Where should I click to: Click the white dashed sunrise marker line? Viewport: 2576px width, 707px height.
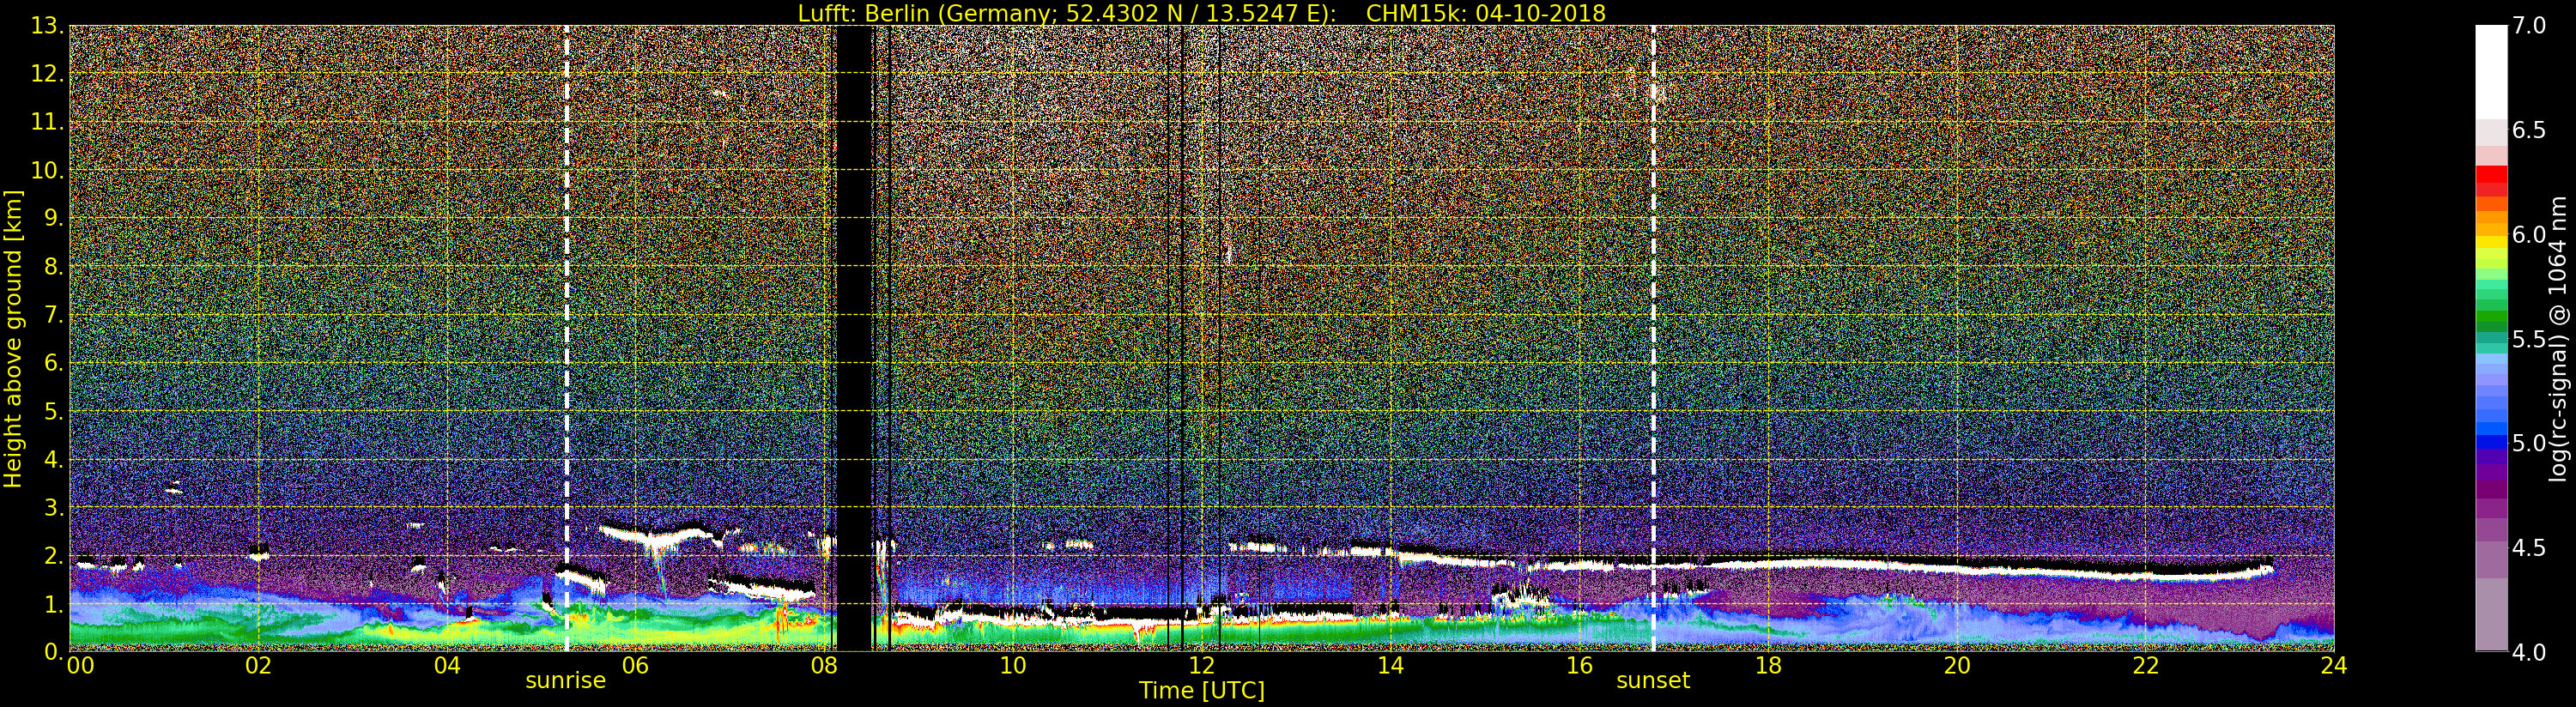pyautogui.click(x=567, y=338)
